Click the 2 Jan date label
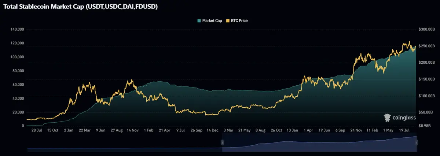The image size is (440, 156). (x=69, y=130)
